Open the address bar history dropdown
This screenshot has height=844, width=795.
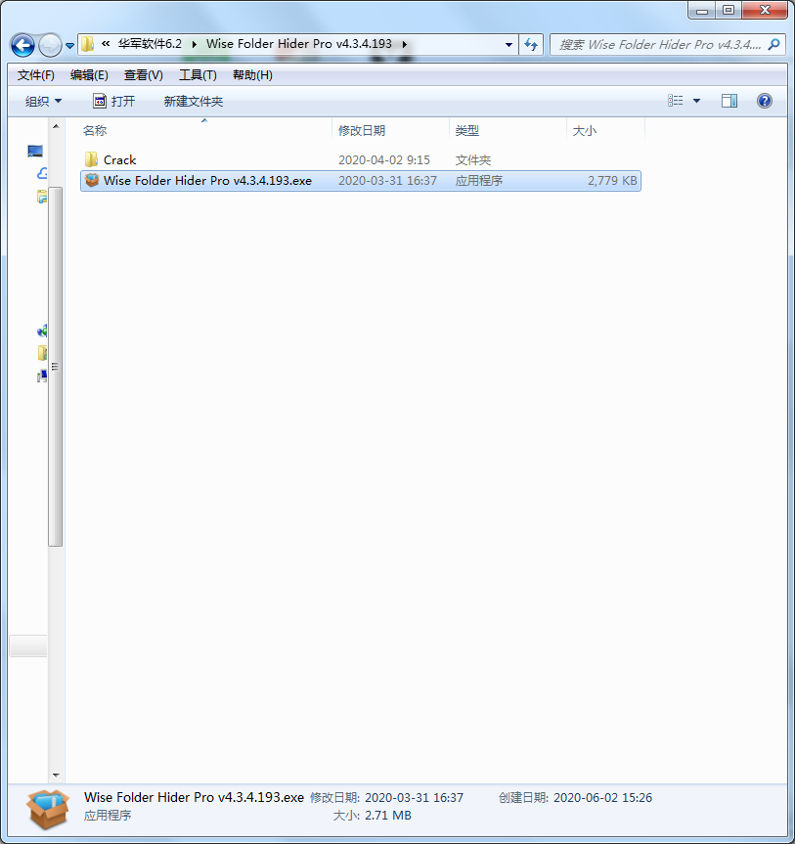coord(508,45)
